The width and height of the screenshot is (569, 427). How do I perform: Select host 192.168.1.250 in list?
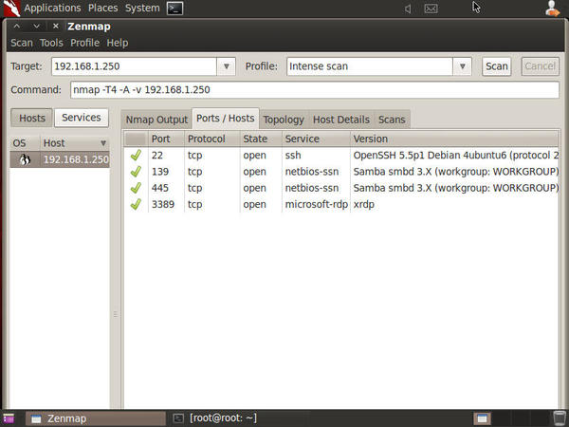tap(60, 159)
